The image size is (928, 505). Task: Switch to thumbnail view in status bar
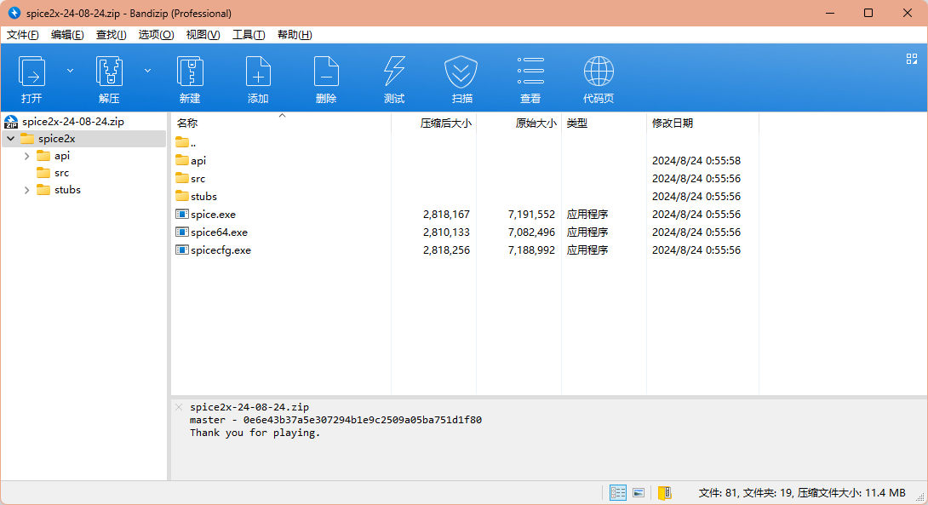639,493
